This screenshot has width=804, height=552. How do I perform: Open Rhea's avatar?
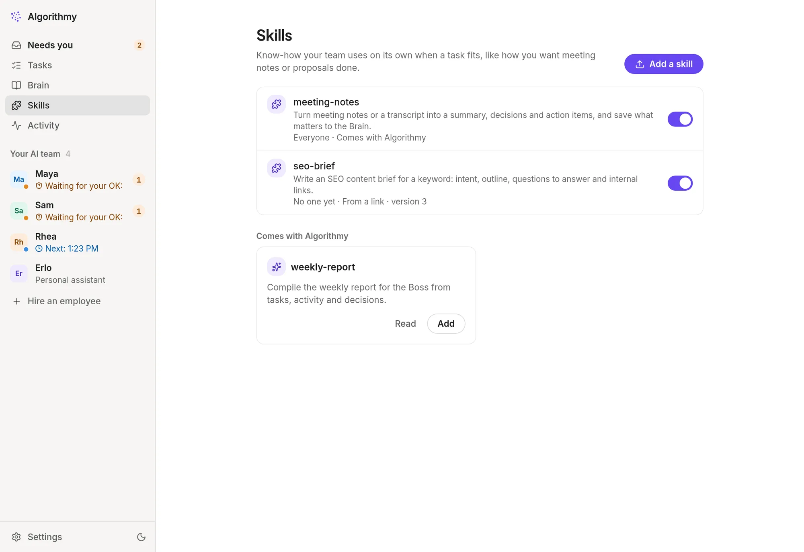pyautogui.click(x=19, y=242)
